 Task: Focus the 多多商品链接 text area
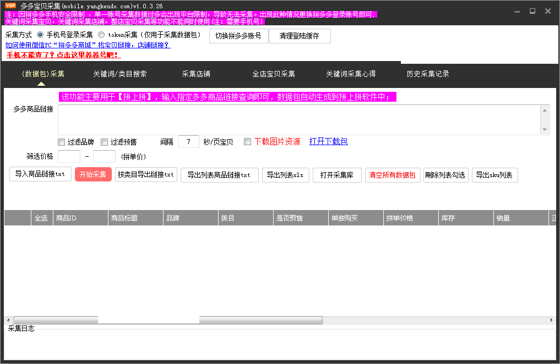click(300, 120)
